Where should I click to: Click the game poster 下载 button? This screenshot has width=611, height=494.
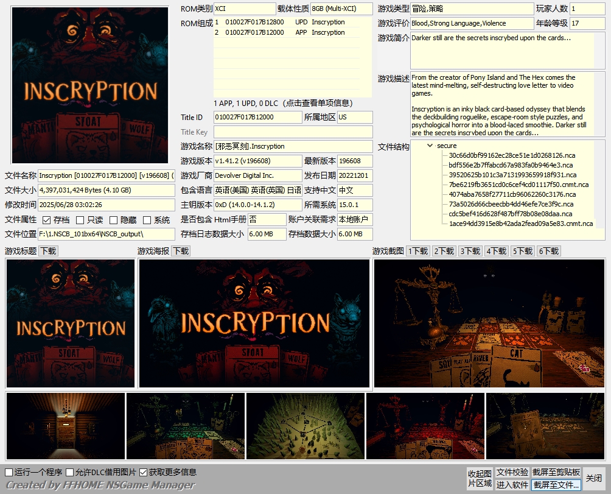point(181,251)
